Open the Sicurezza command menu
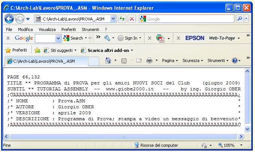 pos(193,61)
